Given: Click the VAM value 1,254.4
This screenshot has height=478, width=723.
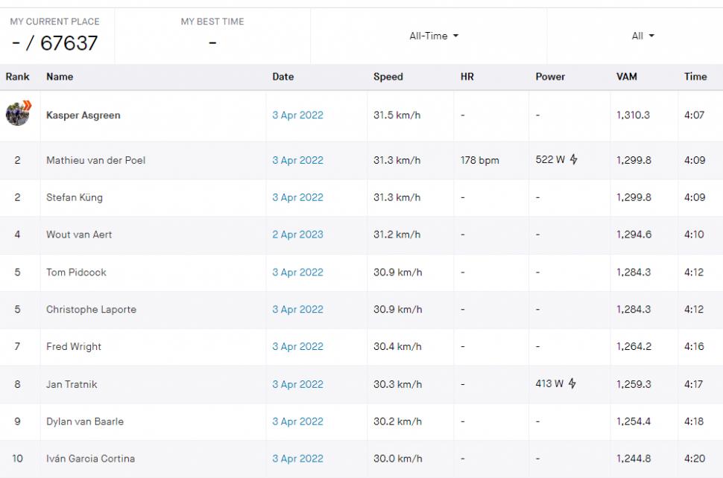Looking at the screenshot, I should 634,421.
